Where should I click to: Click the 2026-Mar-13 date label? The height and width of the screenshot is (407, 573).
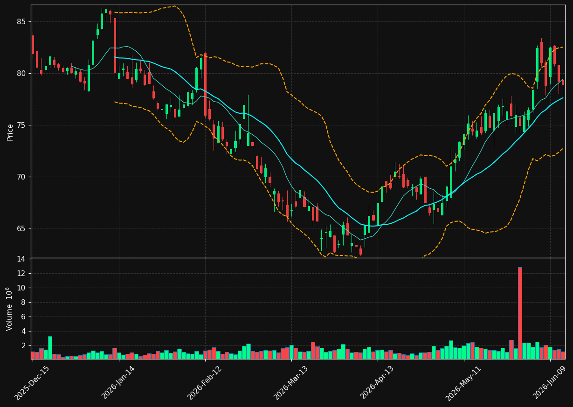[x=291, y=383]
